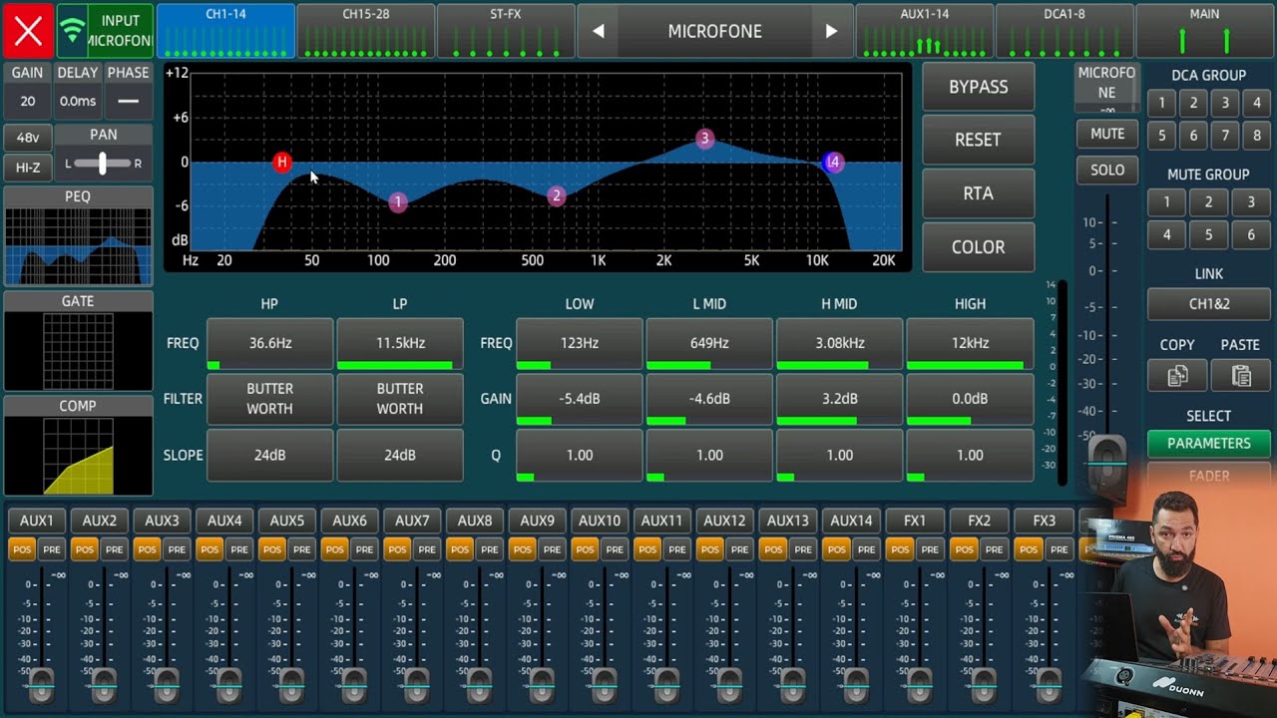
Task: Click the LOW frequency 123Hz field
Action: click(x=580, y=343)
